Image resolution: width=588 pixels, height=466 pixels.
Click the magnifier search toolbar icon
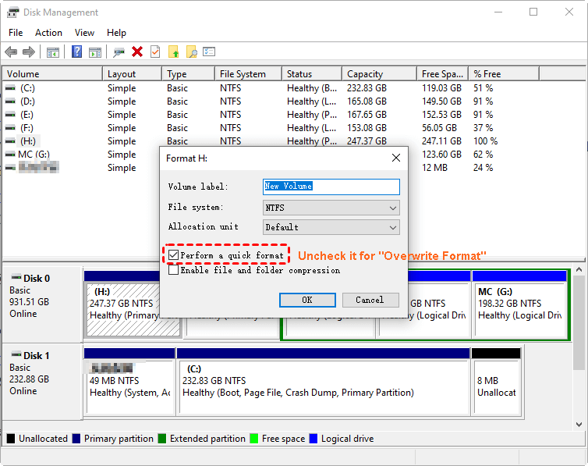(x=191, y=52)
